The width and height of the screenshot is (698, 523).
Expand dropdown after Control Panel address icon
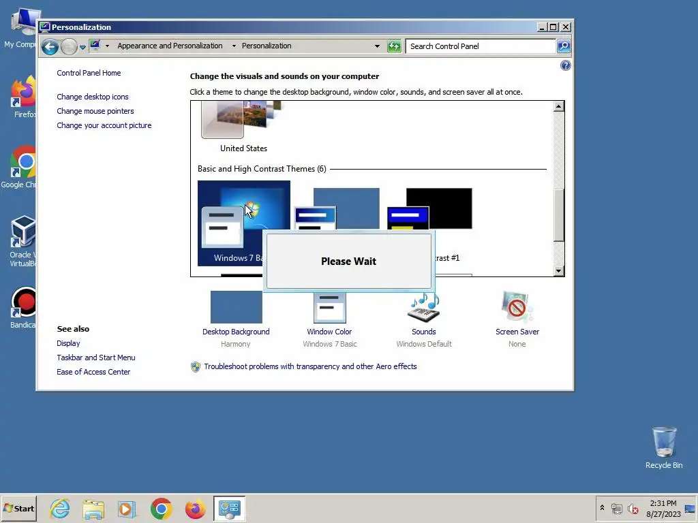click(107, 46)
